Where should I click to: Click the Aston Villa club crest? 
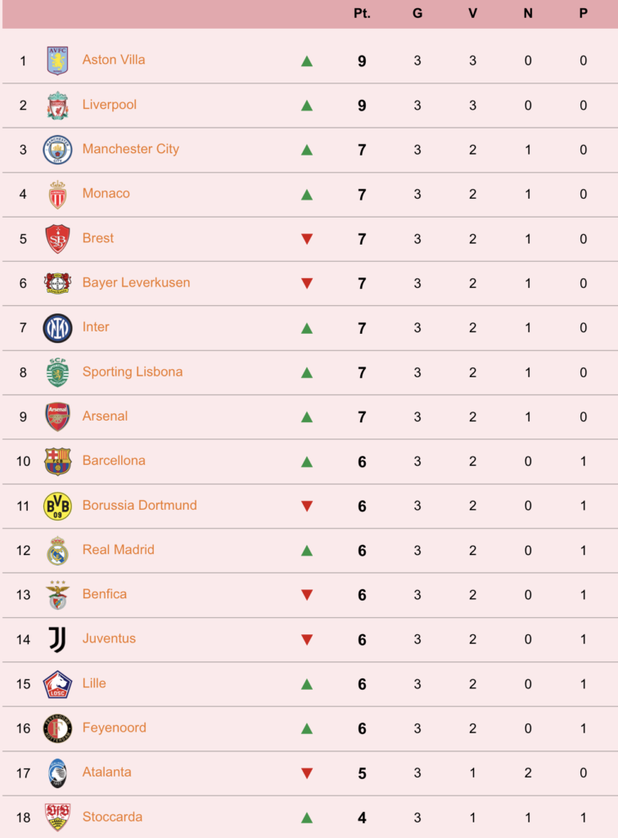[57, 61]
